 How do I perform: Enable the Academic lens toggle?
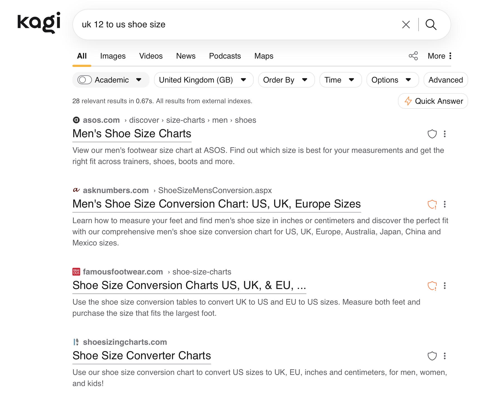(85, 80)
